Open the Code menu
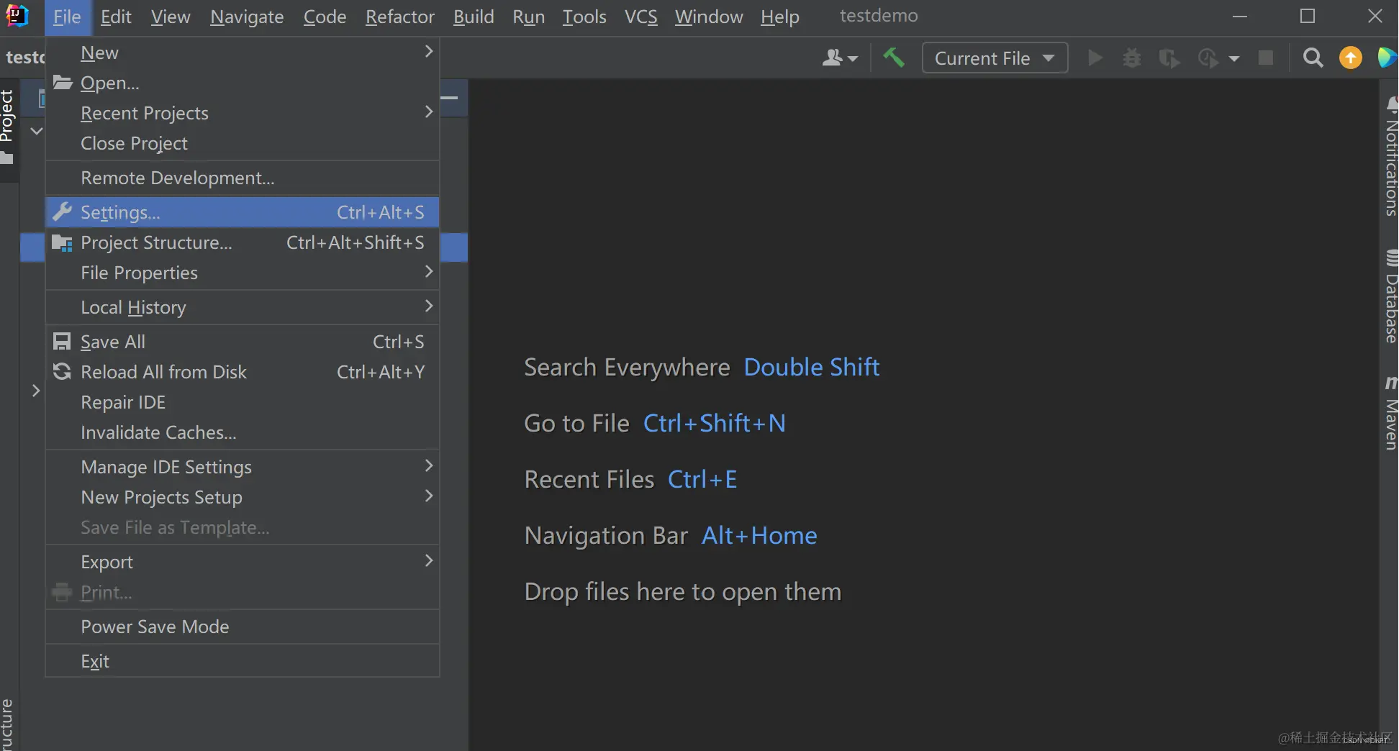This screenshot has width=1399, height=751. [325, 17]
